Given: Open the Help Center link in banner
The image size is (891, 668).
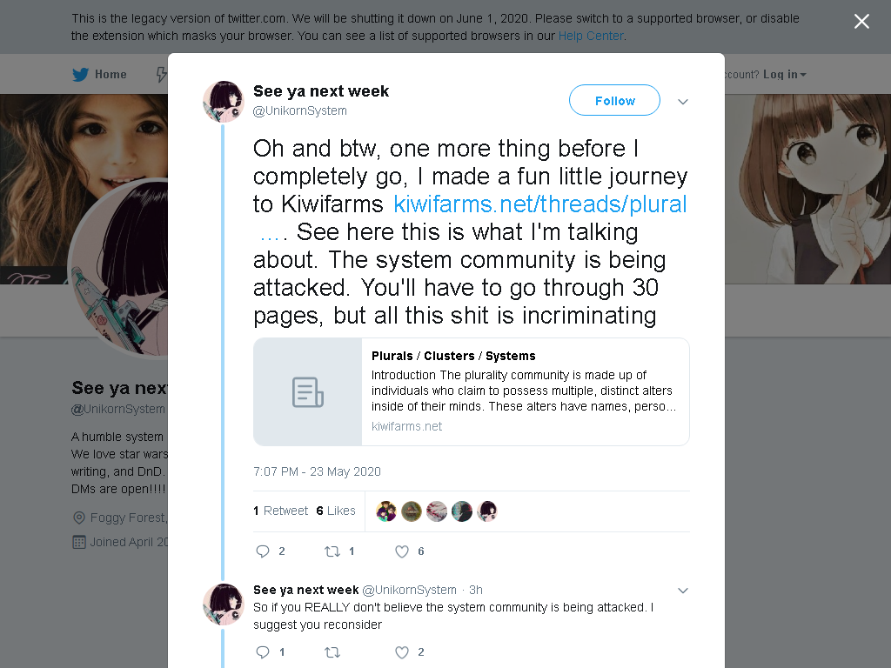Looking at the screenshot, I should coord(591,36).
